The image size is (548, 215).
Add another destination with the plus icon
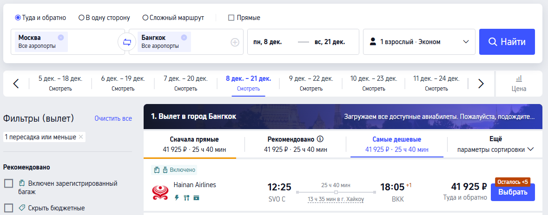tap(235, 42)
